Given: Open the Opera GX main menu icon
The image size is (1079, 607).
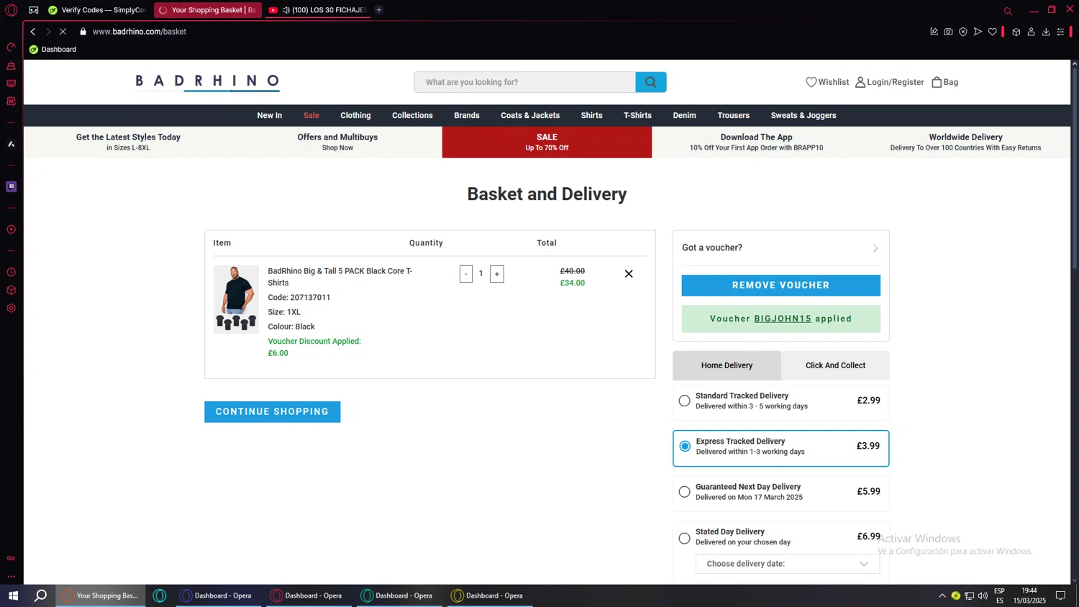Looking at the screenshot, I should (x=11, y=10).
